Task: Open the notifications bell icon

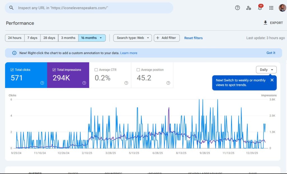Action: click(x=260, y=8)
